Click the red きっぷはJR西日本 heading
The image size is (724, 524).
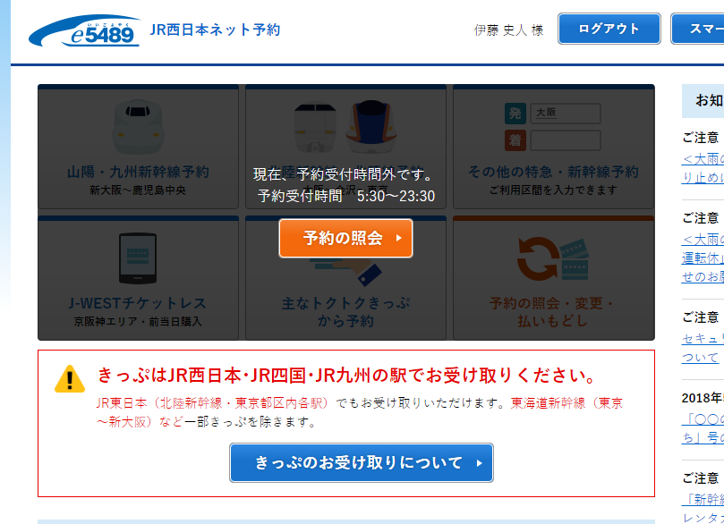pos(346,375)
